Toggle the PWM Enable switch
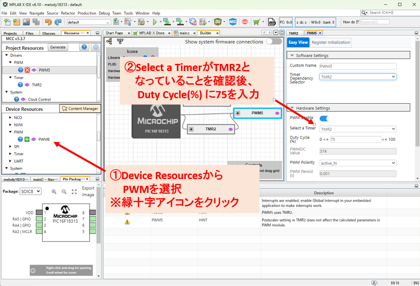The width and height of the screenshot is (420, 286). [x=324, y=118]
